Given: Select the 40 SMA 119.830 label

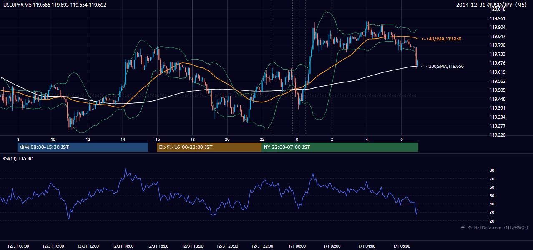Looking at the screenshot, I should 441,39.
